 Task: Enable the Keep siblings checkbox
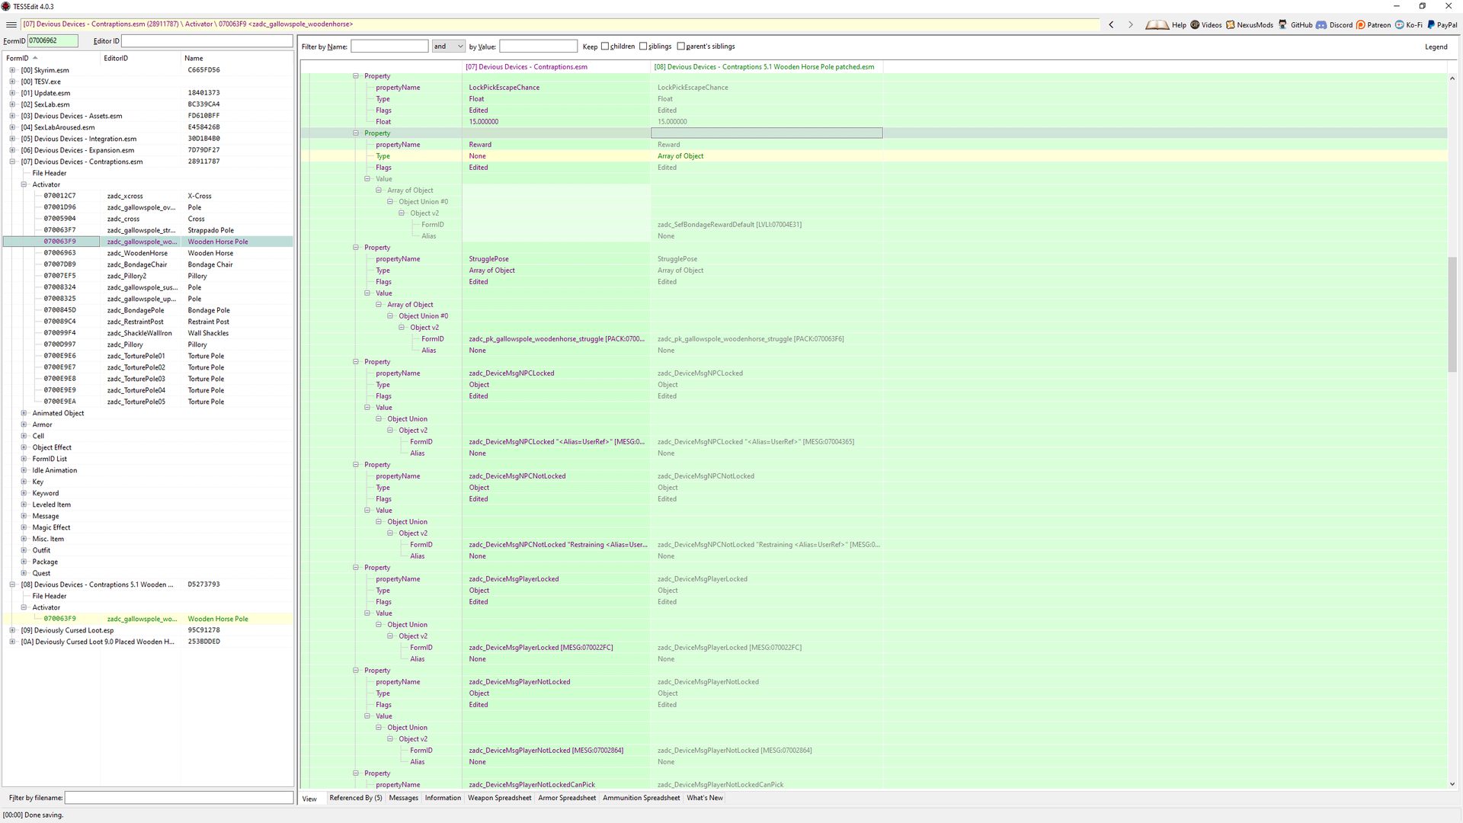click(x=643, y=46)
